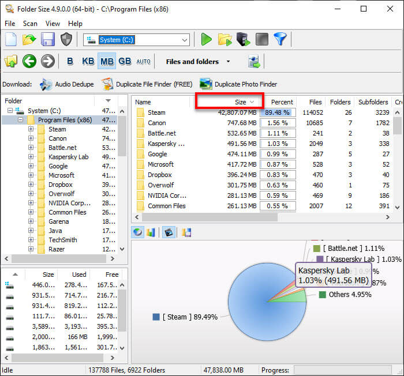Click the Battle.net legend swatch
The height and width of the screenshot is (376, 404).
316,249
